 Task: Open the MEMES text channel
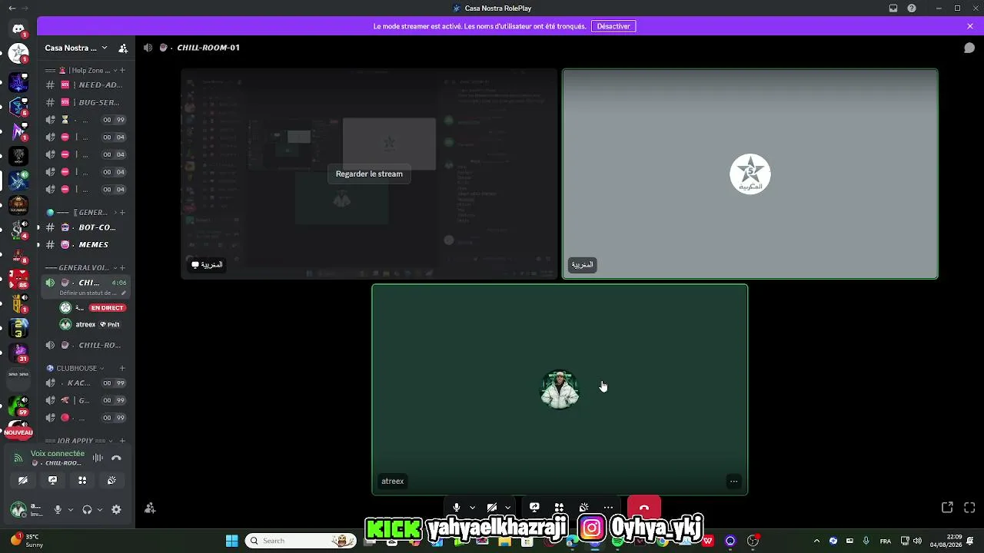(x=85, y=244)
